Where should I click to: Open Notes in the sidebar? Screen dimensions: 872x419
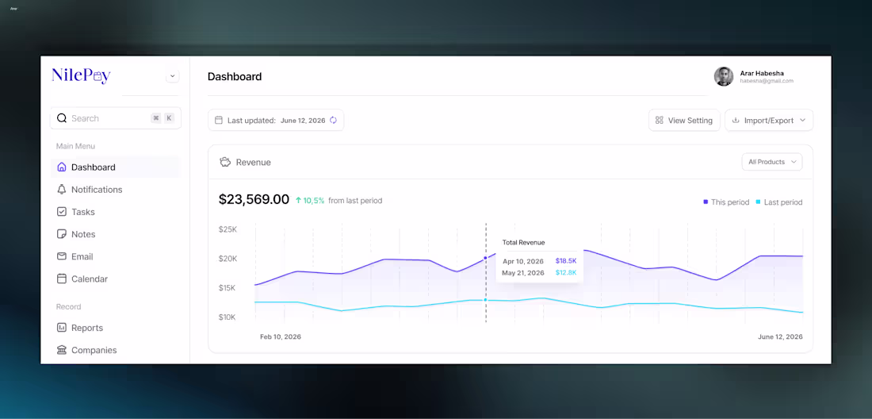116,234
